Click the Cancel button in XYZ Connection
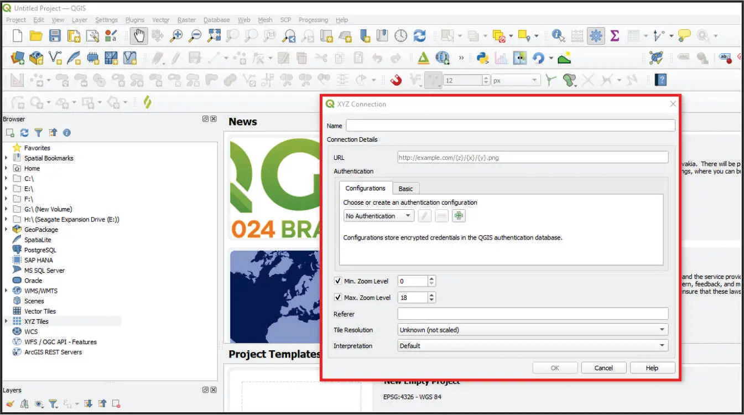Image resolution: width=744 pixels, height=415 pixels. click(603, 368)
